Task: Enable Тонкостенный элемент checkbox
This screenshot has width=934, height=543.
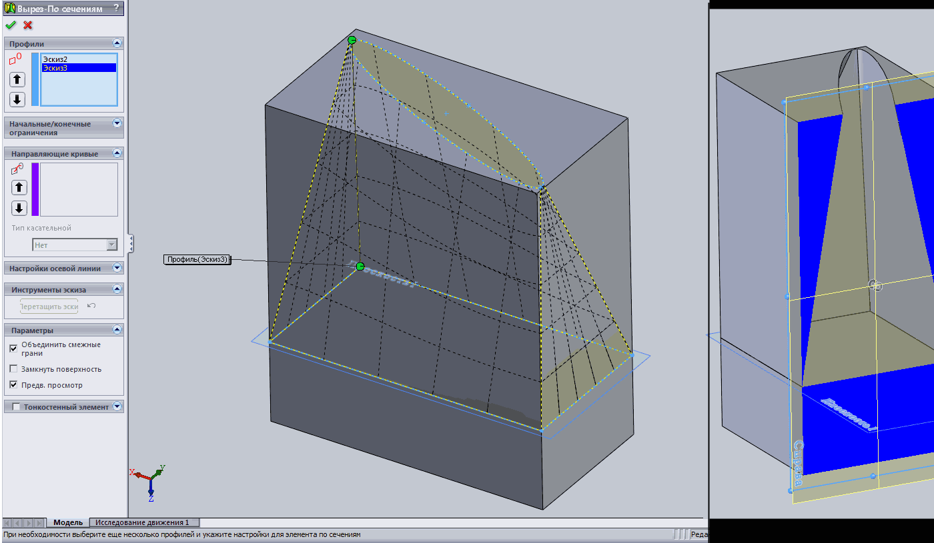Action: 17,407
